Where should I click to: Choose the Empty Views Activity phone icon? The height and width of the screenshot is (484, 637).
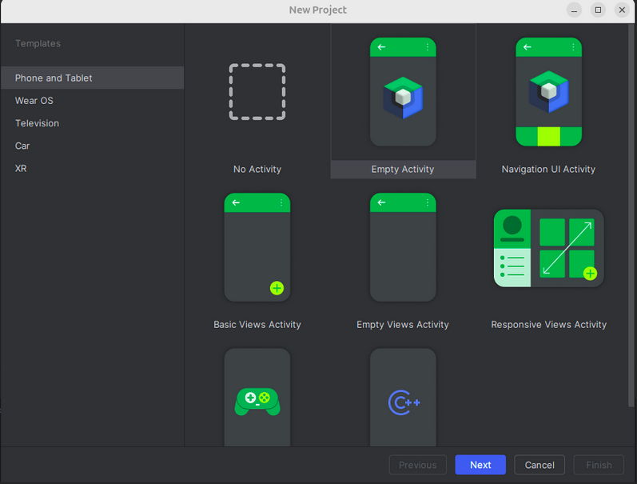(x=403, y=247)
